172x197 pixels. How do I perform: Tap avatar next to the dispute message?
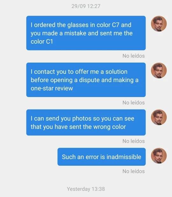pos(159,70)
